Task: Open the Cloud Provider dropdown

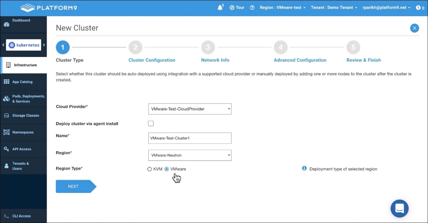Action: (x=190, y=109)
